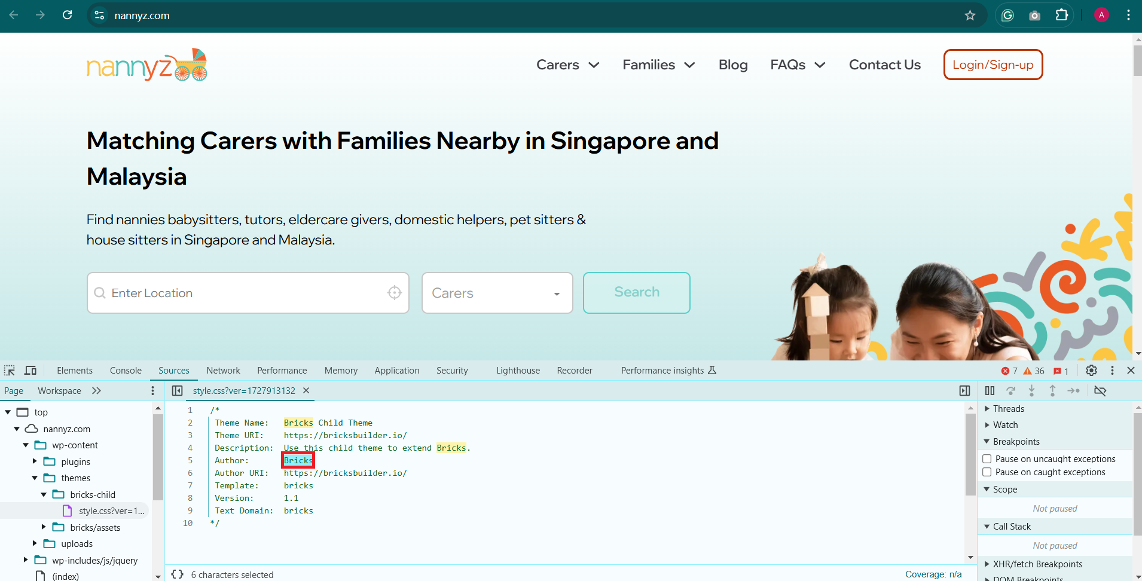Screen dimensions: 1142x581
Task: Open the Chrome three-dot menu
Action: [x=1128, y=15]
